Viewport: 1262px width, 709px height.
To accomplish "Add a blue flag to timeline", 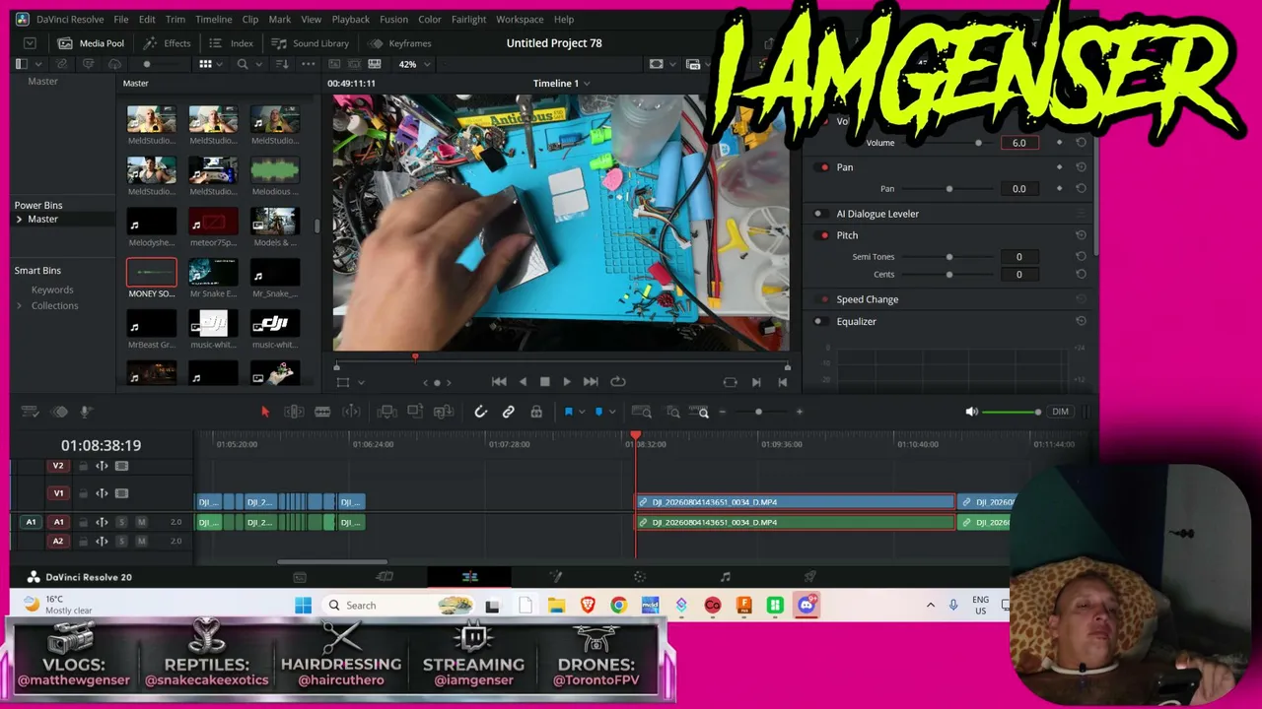I will tap(568, 412).
